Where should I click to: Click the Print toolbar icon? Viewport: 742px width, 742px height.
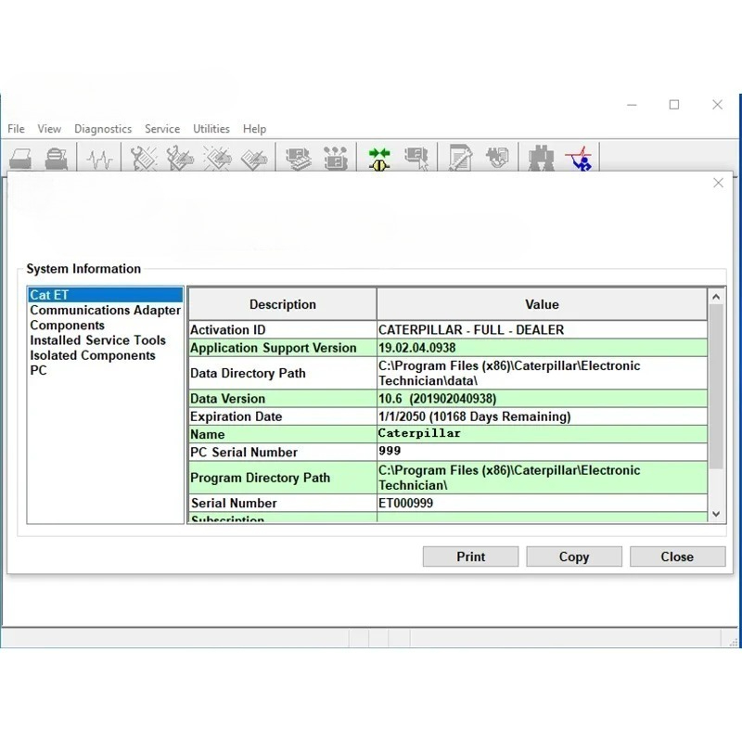[20, 159]
